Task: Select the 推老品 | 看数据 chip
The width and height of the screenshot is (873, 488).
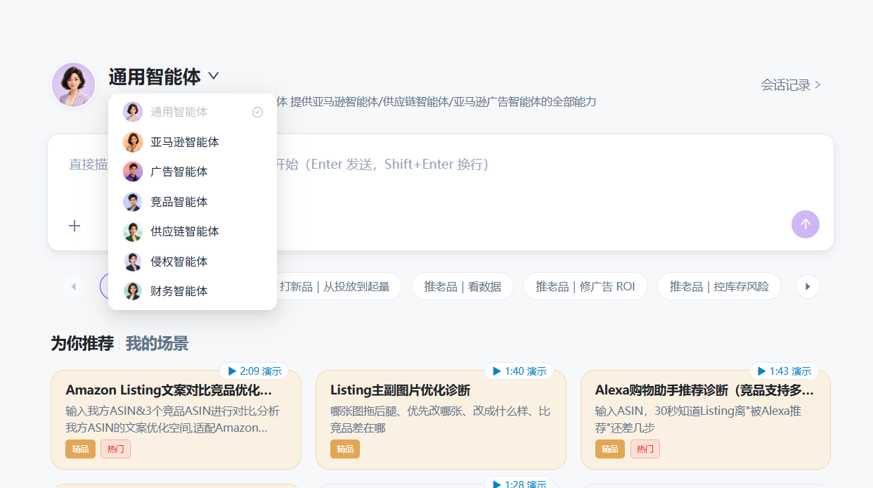Action: (463, 286)
